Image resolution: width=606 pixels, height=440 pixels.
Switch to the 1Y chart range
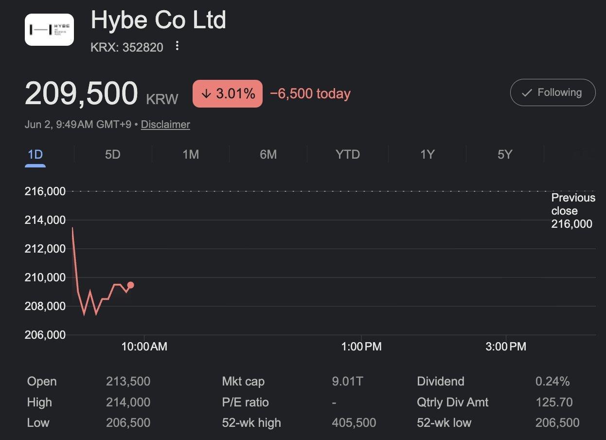tap(427, 155)
